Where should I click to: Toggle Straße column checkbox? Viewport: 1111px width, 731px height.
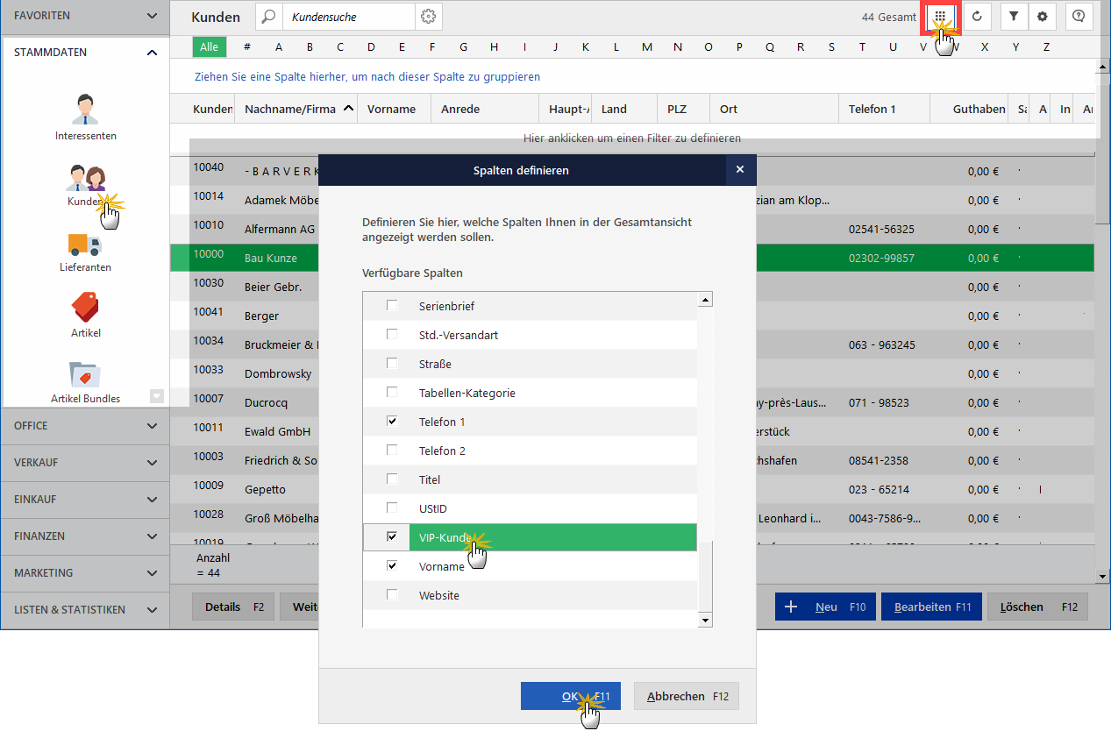(x=392, y=364)
